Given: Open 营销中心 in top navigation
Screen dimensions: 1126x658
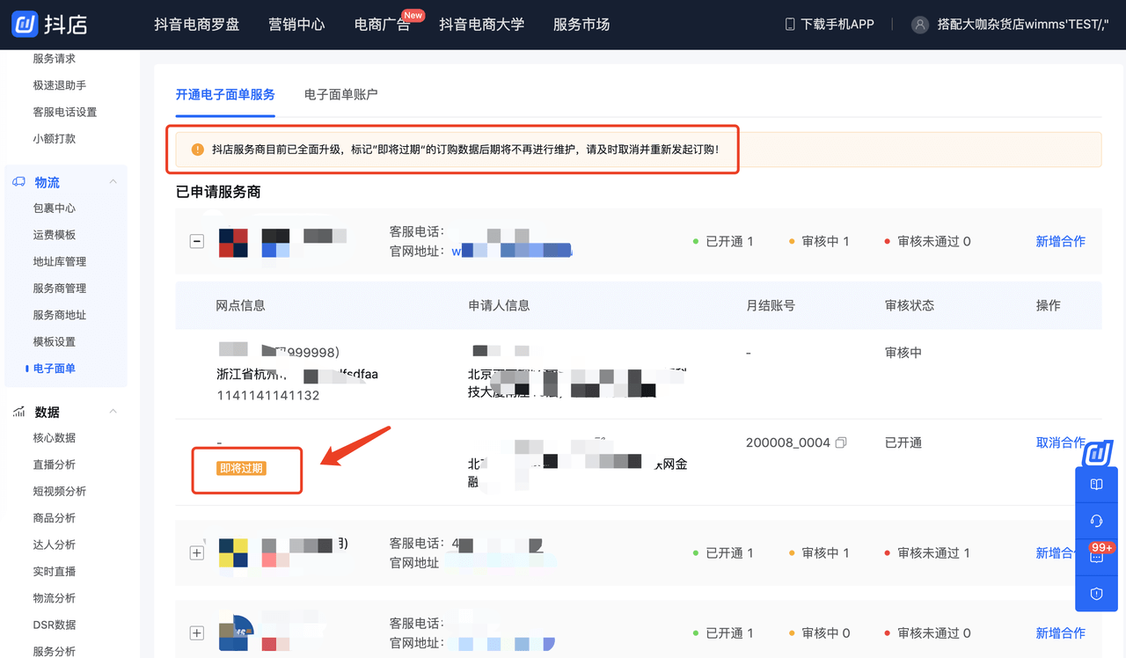Looking at the screenshot, I should point(296,25).
